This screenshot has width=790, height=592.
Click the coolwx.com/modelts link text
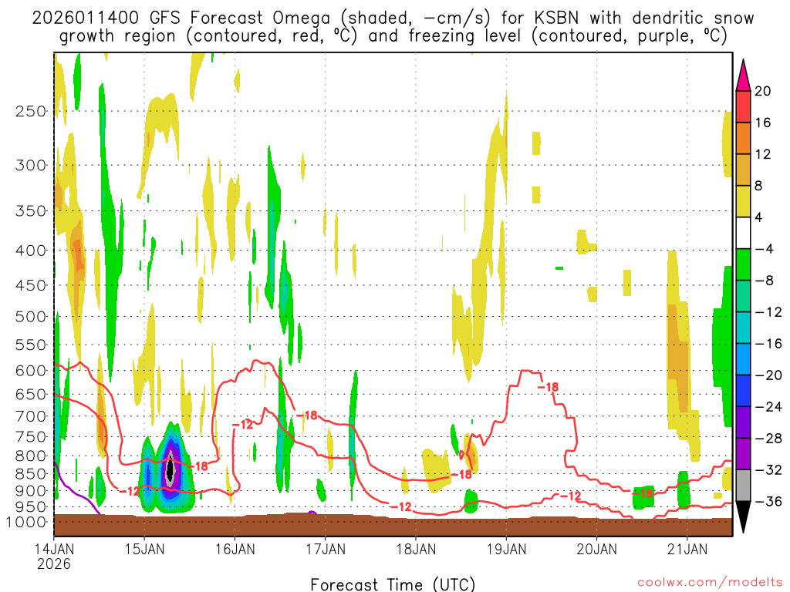(x=710, y=583)
